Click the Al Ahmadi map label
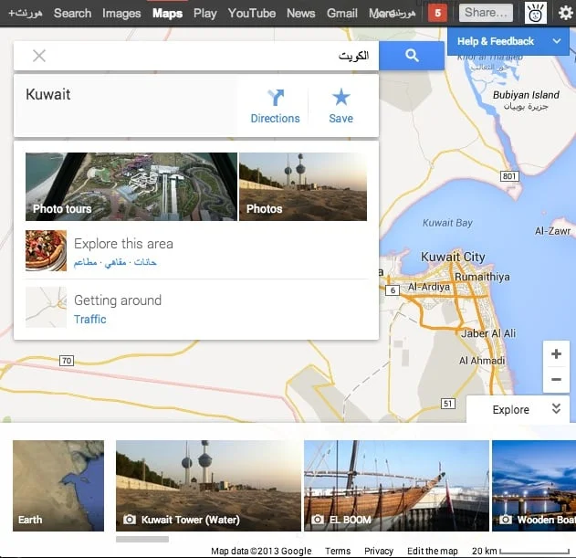The image size is (576, 558). coord(482,361)
